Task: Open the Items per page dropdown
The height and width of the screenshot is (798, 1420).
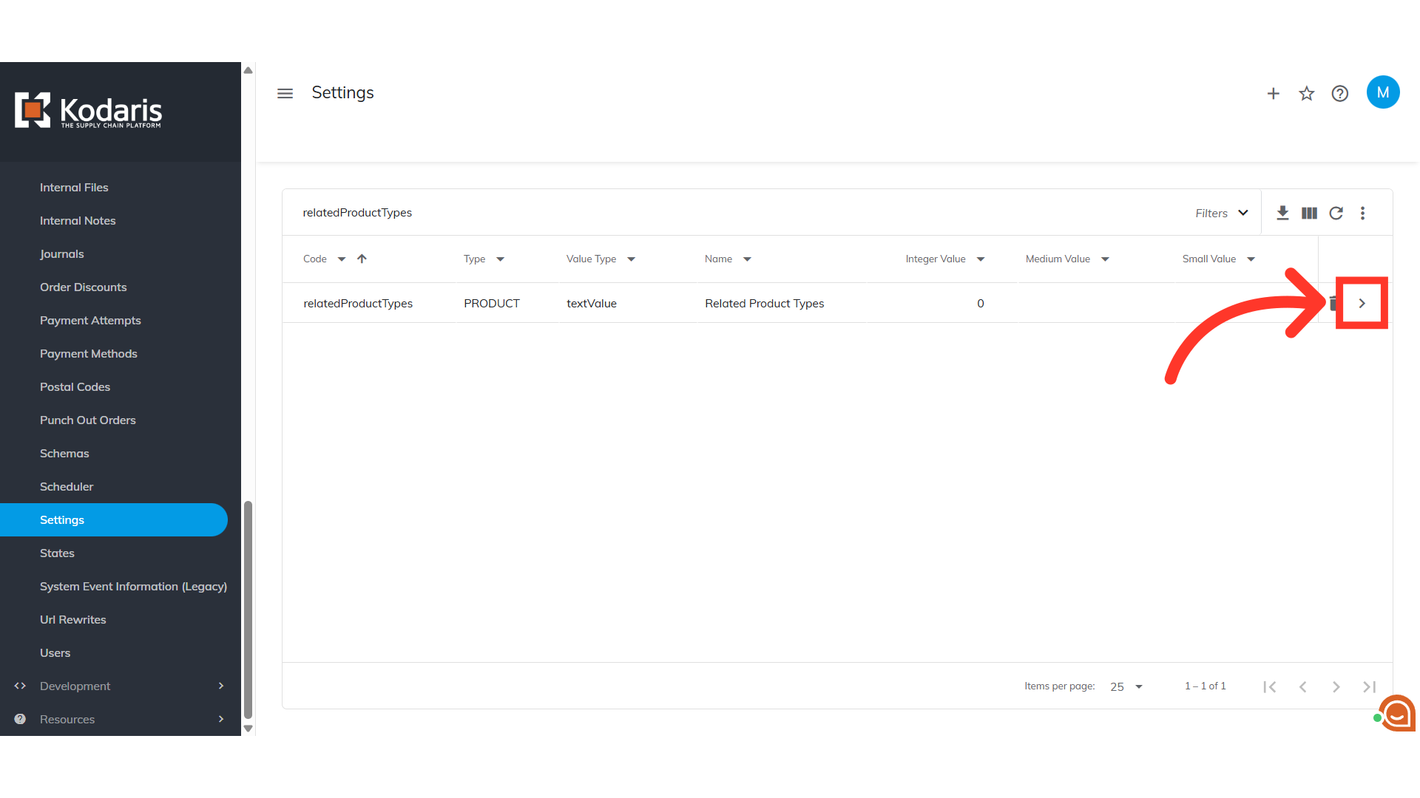Action: [1126, 686]
